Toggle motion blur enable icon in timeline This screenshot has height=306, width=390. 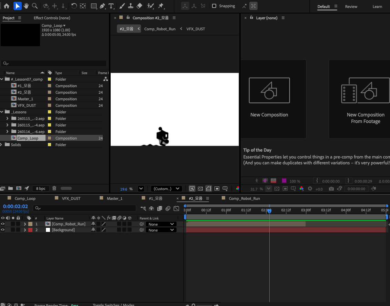point(168,208)
